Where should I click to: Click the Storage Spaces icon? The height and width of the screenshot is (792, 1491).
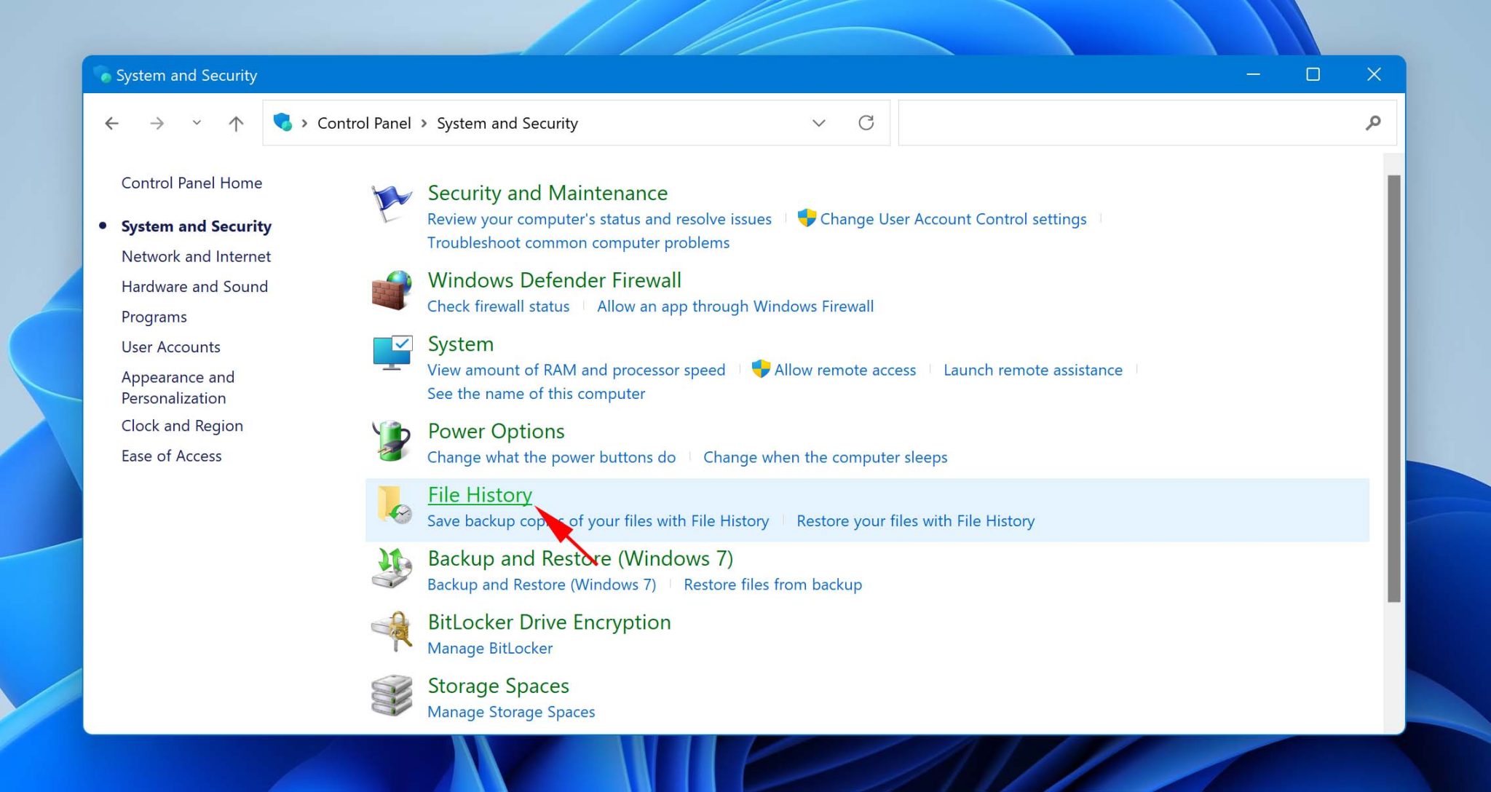[392, 697]
